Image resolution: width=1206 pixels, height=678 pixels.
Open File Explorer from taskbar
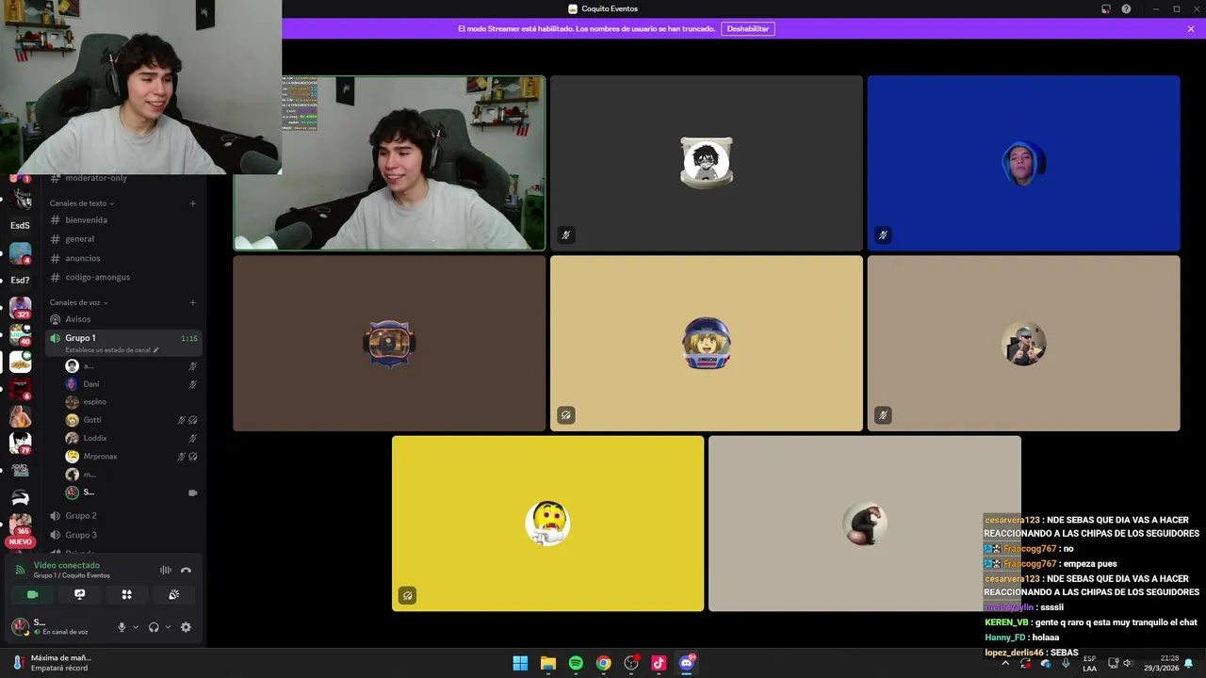(x=548, y=663)
